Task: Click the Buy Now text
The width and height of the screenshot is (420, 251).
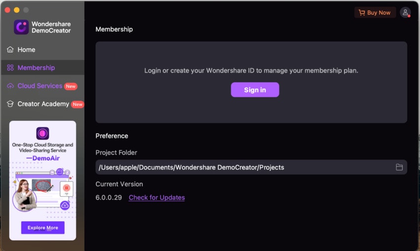Action: tap(379, 13)
